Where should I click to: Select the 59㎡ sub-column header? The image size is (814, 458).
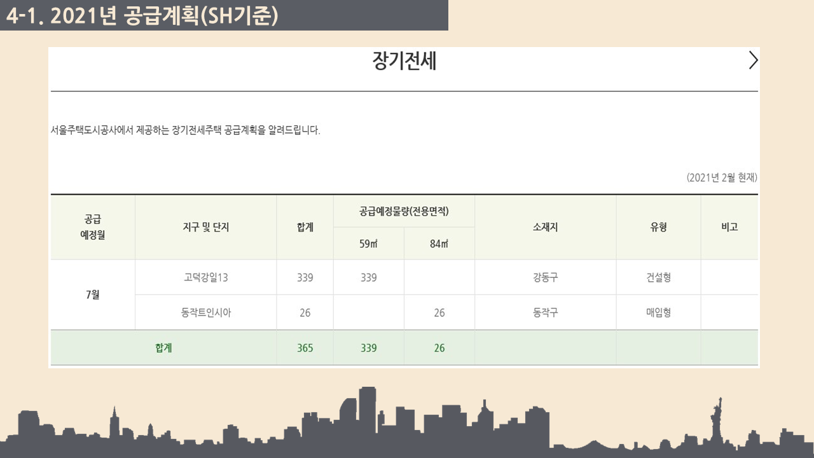pyautogui.click(x=368, y=244)
